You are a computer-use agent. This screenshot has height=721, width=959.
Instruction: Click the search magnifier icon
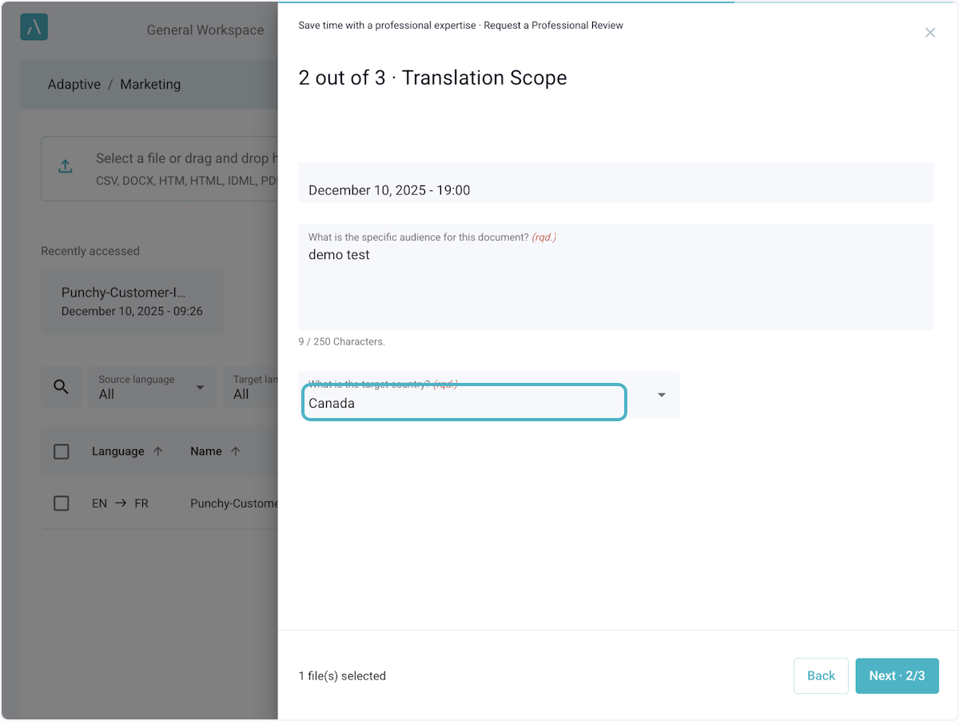coord(61,387)
